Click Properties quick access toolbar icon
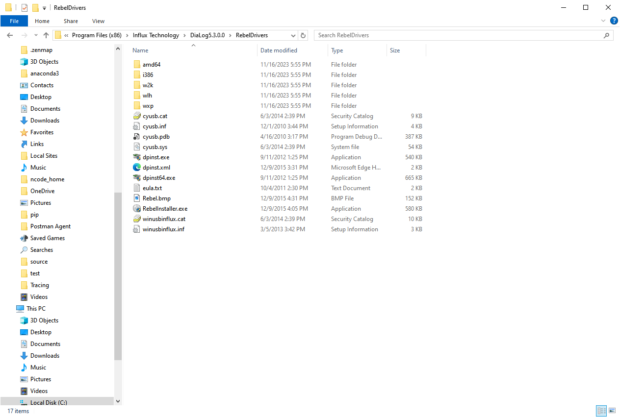This screenshot has width=620, height=417. pos(25,8)
